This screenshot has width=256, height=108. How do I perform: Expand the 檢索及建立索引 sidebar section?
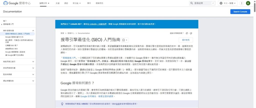[33, 61]
